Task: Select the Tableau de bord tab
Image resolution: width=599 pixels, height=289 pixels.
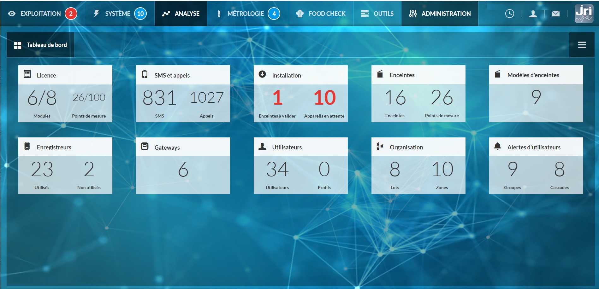Action: pyautogui.click(x=41, y=45)
